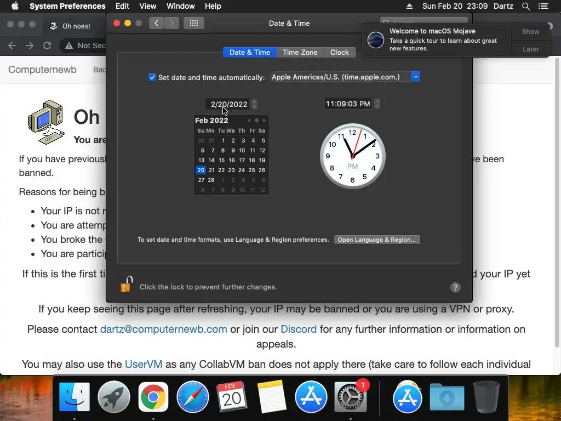Open Notes app in the Dock
The width and height of the screenshot is (561, 421).
pos(271,397)
